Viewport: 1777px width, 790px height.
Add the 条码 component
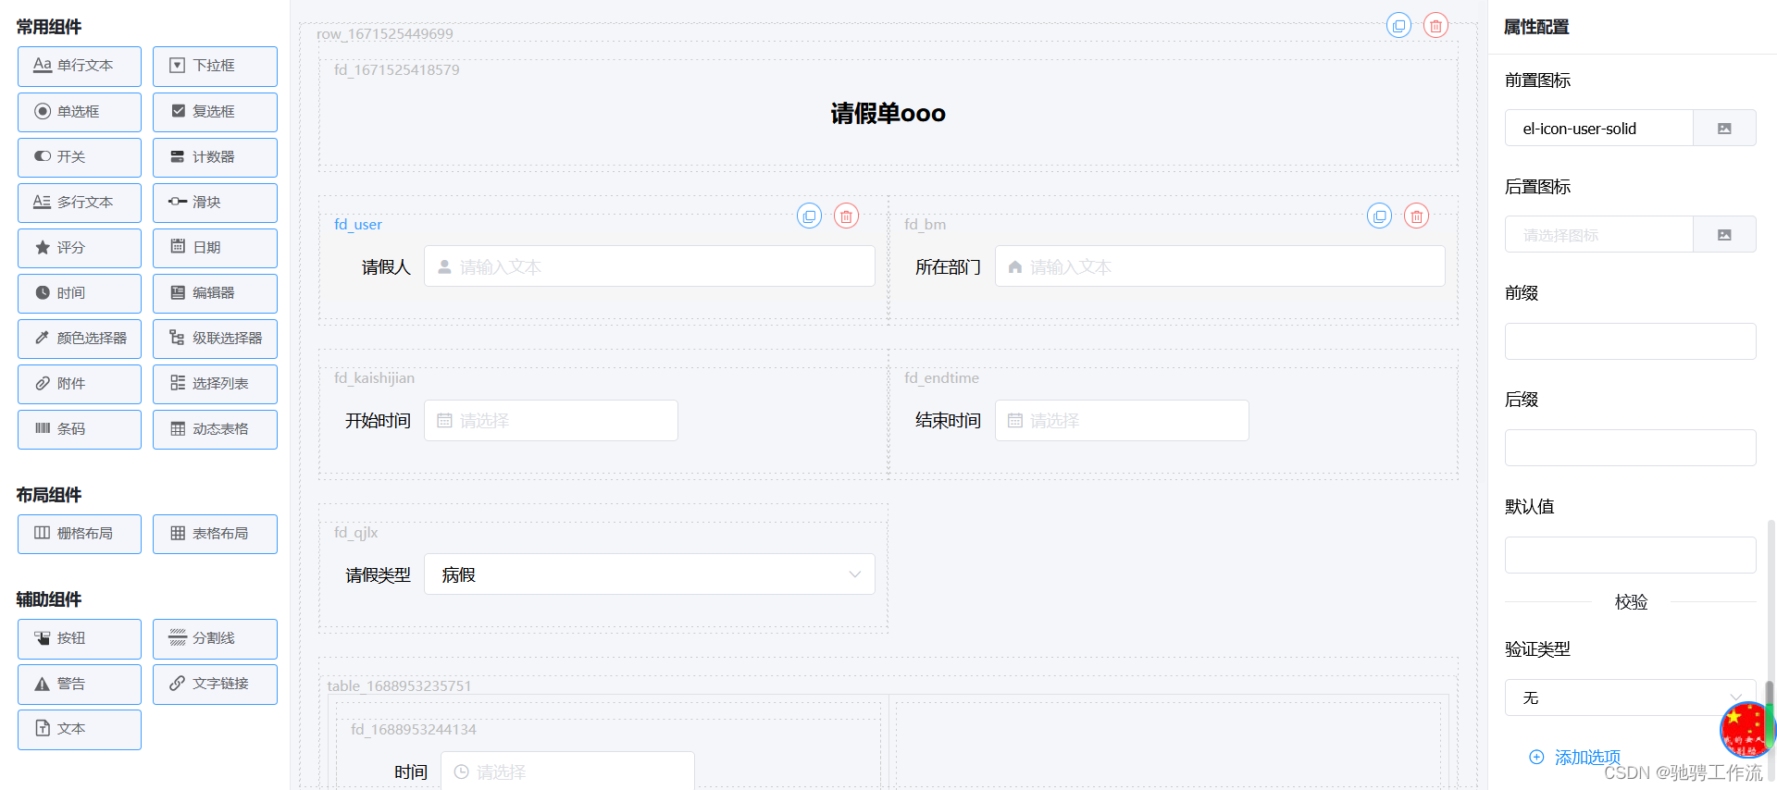coord(80,429)
